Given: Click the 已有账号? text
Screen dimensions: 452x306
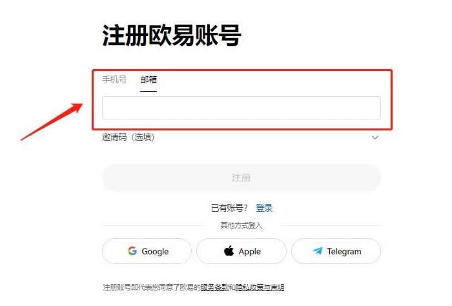Looking at the screenshot, I should pos(229,208).
